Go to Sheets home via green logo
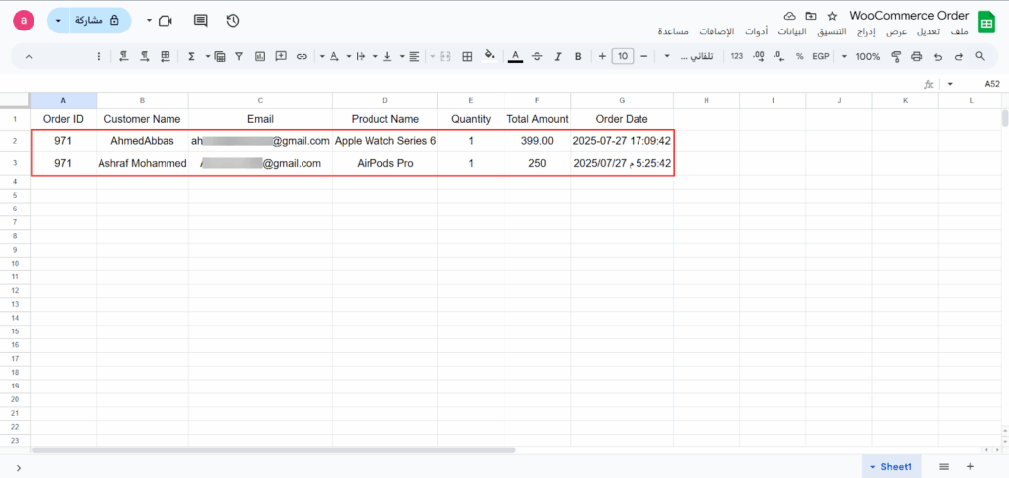The width and height of the screenshot is (1009, 478). (985, 24)
